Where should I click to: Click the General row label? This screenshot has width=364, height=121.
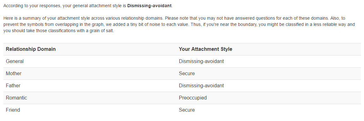[x=15, y=61]
